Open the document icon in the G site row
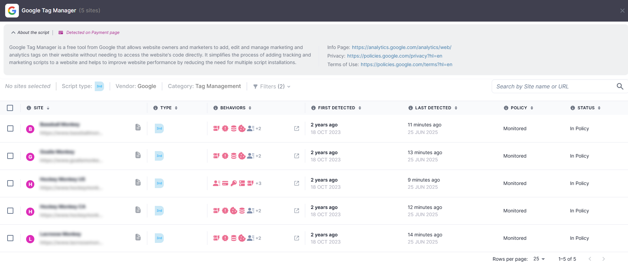This screenshot has height=272, width=628. point(138,155)
